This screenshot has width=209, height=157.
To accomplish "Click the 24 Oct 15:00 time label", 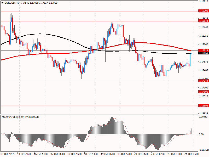I will click(192, 154).
